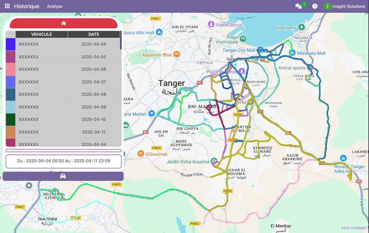Select steel blue swatch for 2025-04-08 row
The height and width of the screenshot is (233, 369).
[11, 94]
